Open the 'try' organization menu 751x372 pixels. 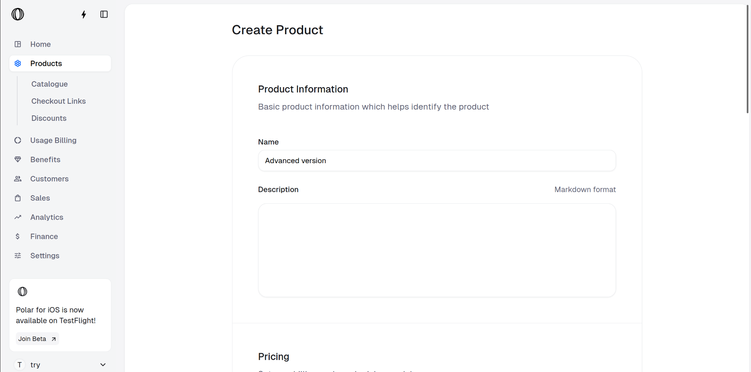coord(35,365)
